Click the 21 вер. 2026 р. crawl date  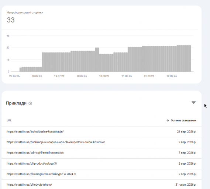(186, 132)
